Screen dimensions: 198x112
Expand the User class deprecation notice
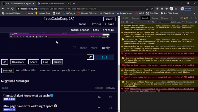(x=124, y=32)
